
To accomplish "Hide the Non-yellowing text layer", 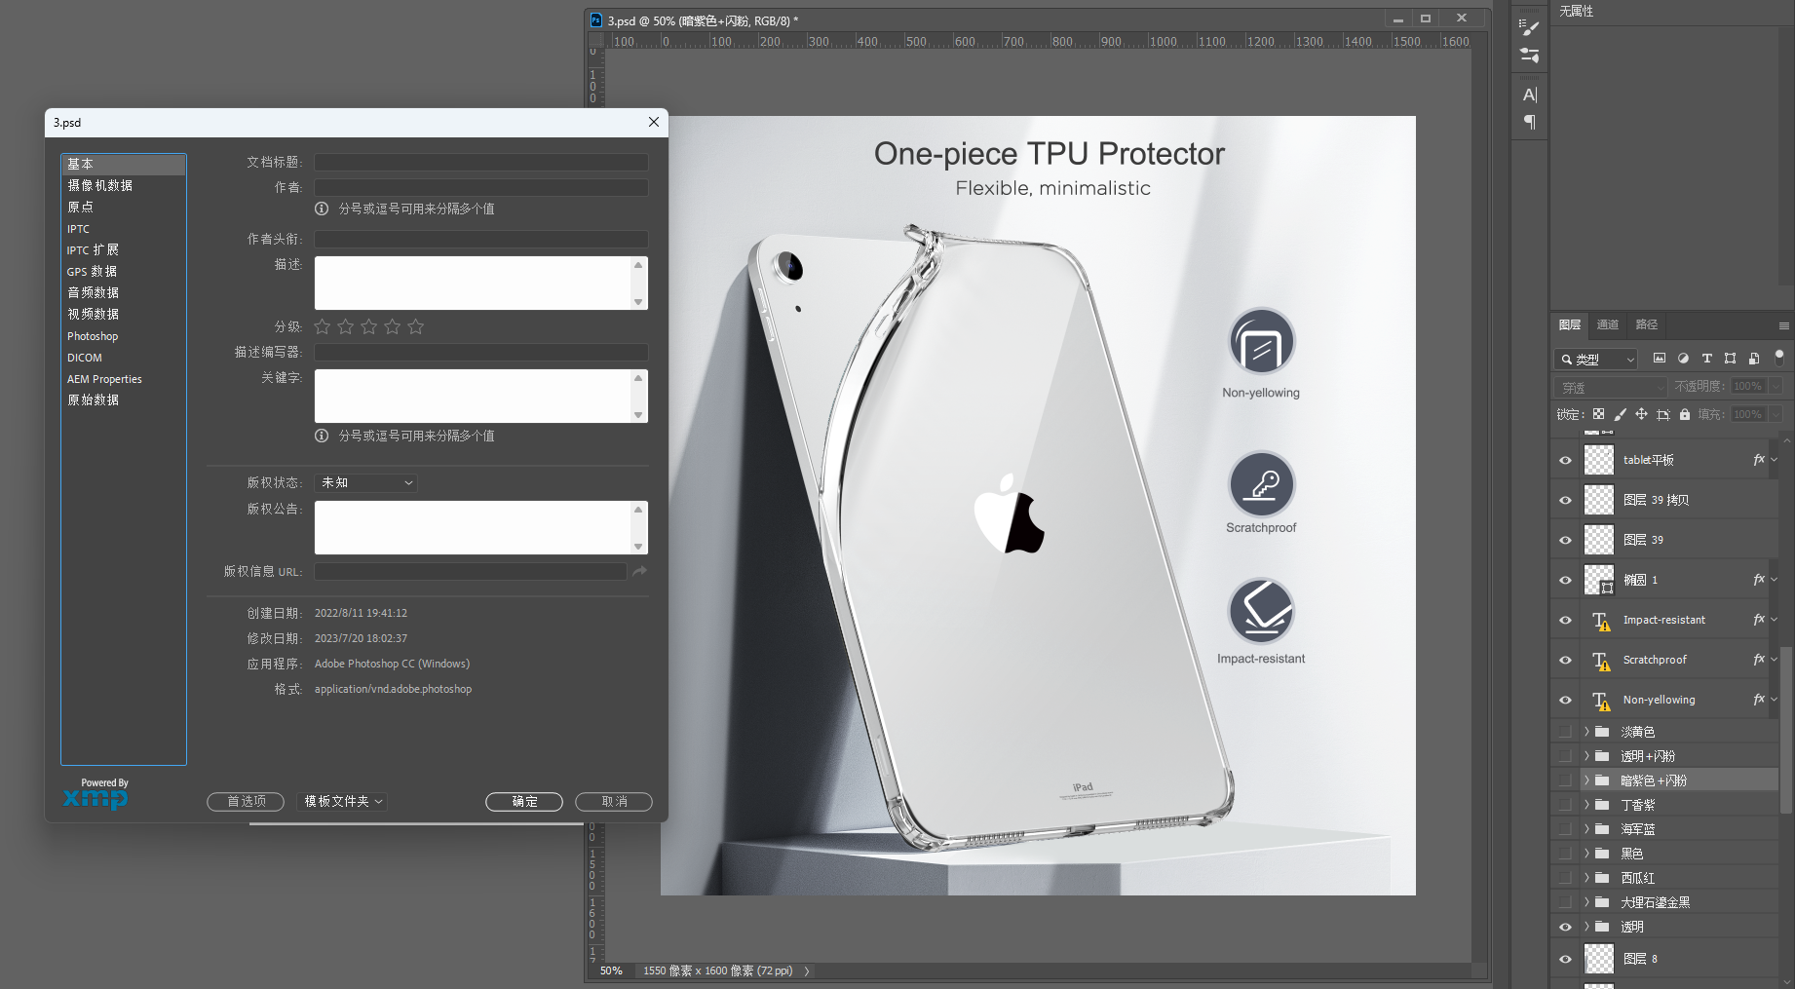I will pos(1565,700).
